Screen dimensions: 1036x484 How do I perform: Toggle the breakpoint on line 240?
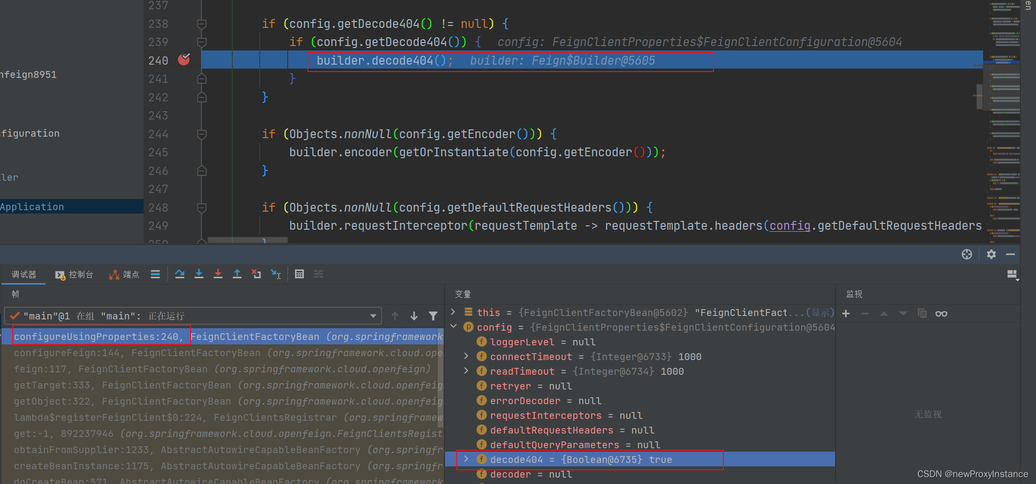pos(184,60)
